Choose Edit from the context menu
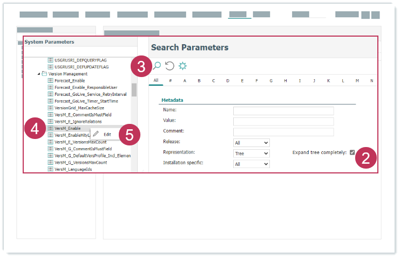 [107, 134]
